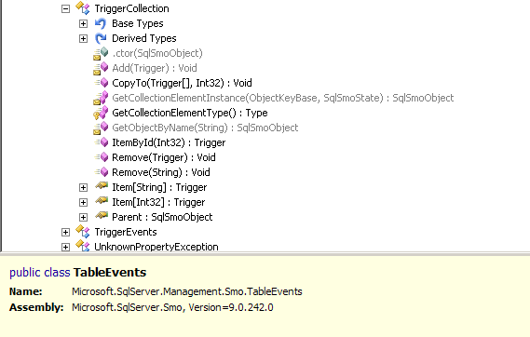The image size is (530, 337).
Task: Select the TriggerCollection tree item
Action: 132,8
